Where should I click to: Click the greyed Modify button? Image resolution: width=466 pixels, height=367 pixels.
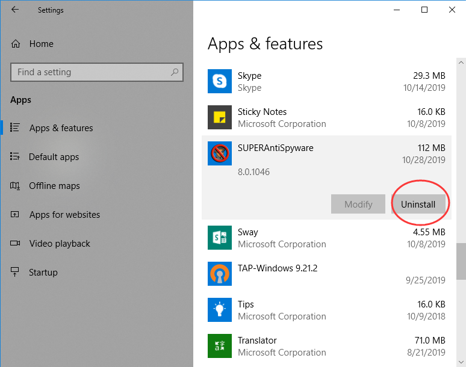tap(358, 205)
